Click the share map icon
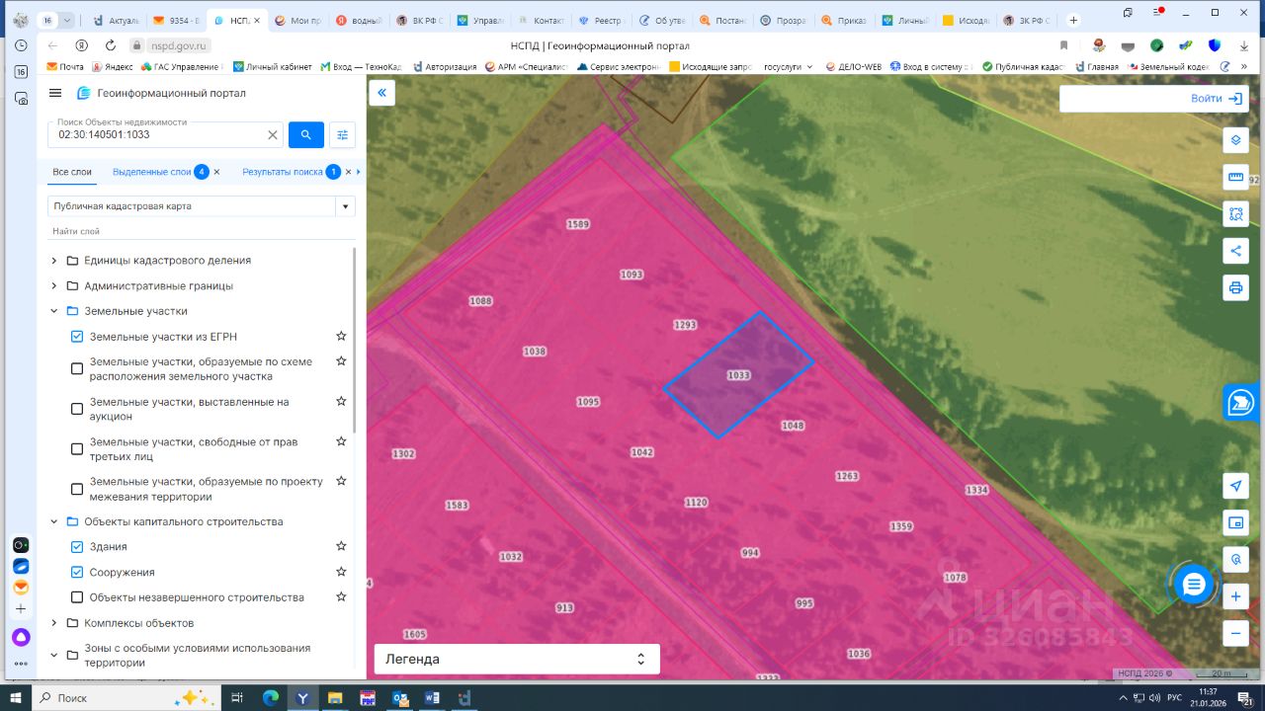Image resolution: width=1265 pixels, height=711 pixels. 1235,251
